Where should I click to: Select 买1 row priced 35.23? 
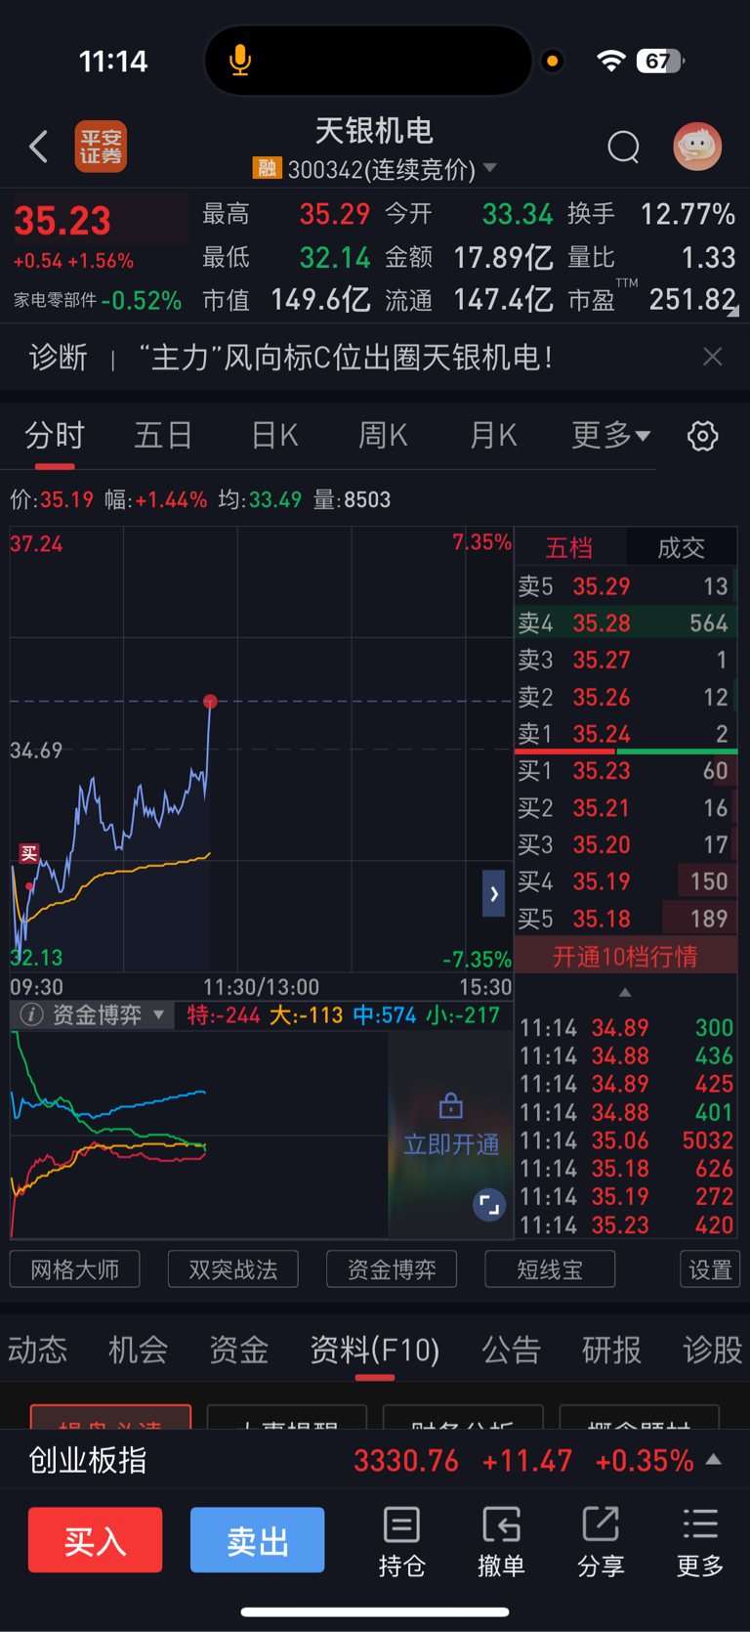[625, 771]
